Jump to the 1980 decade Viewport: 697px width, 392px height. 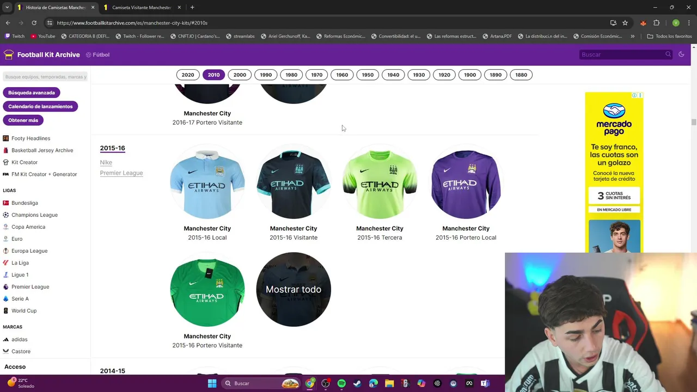pos(291,75)
